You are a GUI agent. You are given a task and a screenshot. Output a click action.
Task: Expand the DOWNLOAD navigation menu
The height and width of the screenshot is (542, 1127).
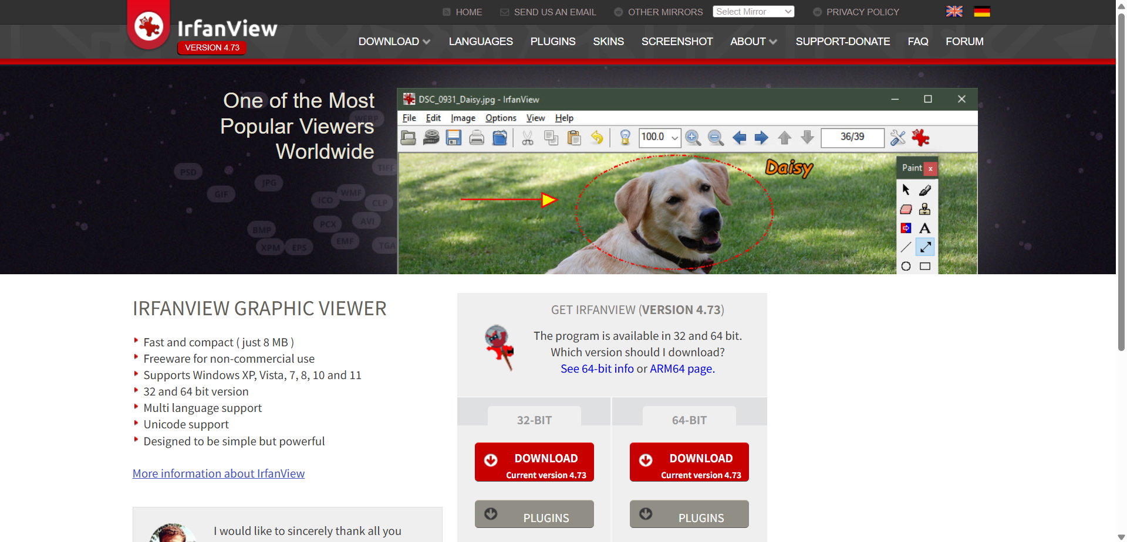click(394, 42)
